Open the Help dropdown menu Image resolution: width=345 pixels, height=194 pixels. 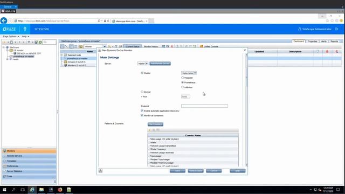click(x=25, y=36)
